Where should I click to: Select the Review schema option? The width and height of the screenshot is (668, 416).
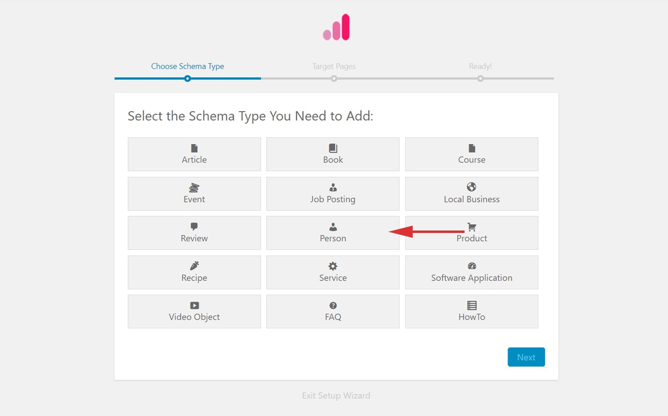(194, 232)
